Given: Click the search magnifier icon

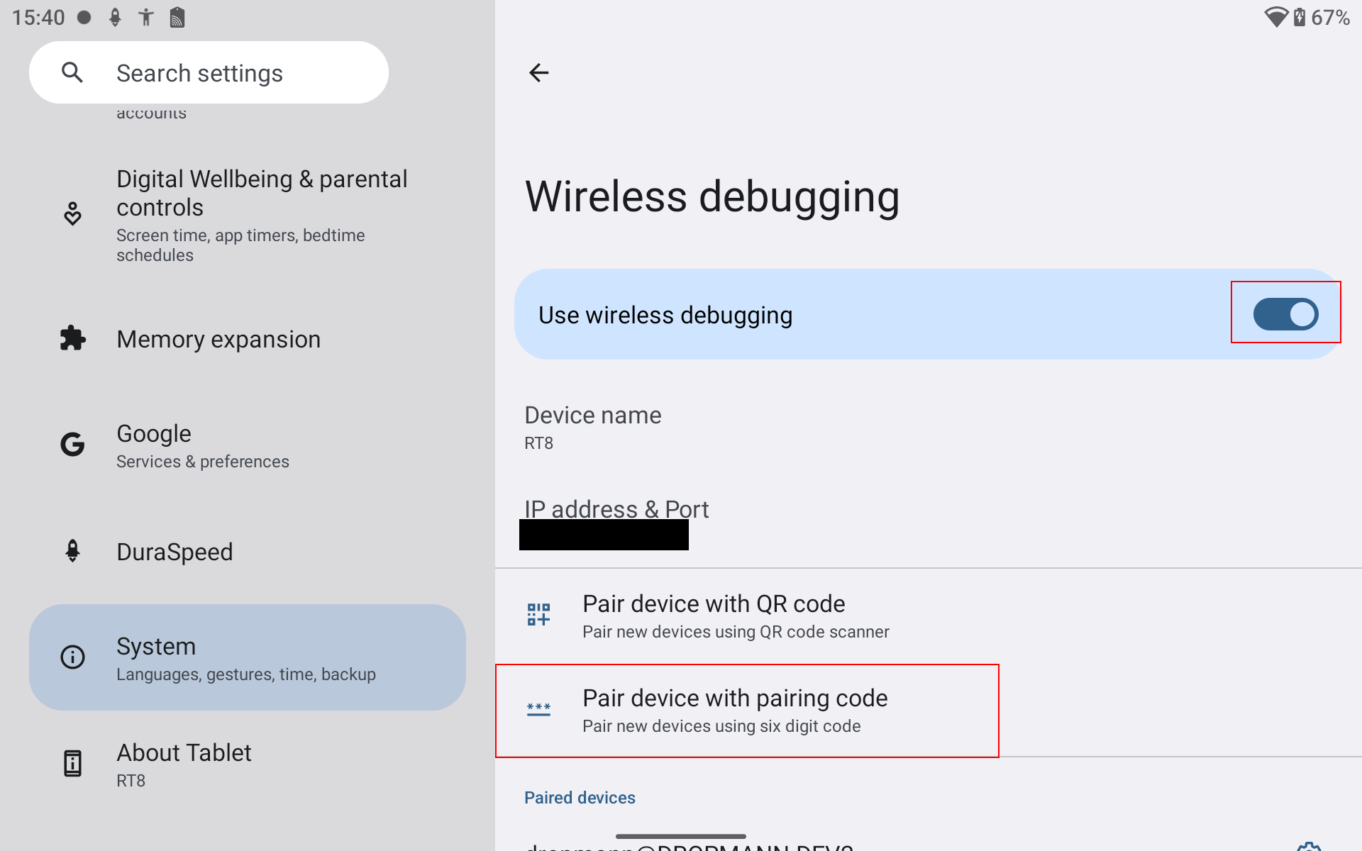Looking at the screenshot, I should coord(72,72).
